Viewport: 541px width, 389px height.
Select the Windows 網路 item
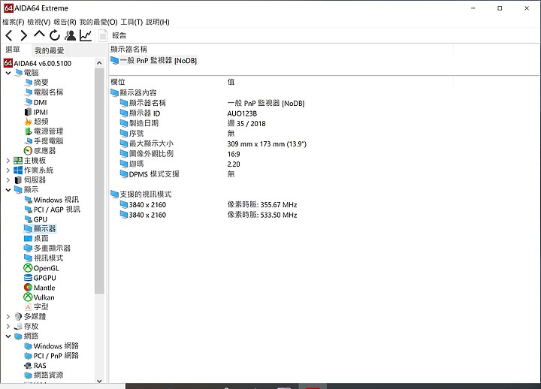pos(51,346)
